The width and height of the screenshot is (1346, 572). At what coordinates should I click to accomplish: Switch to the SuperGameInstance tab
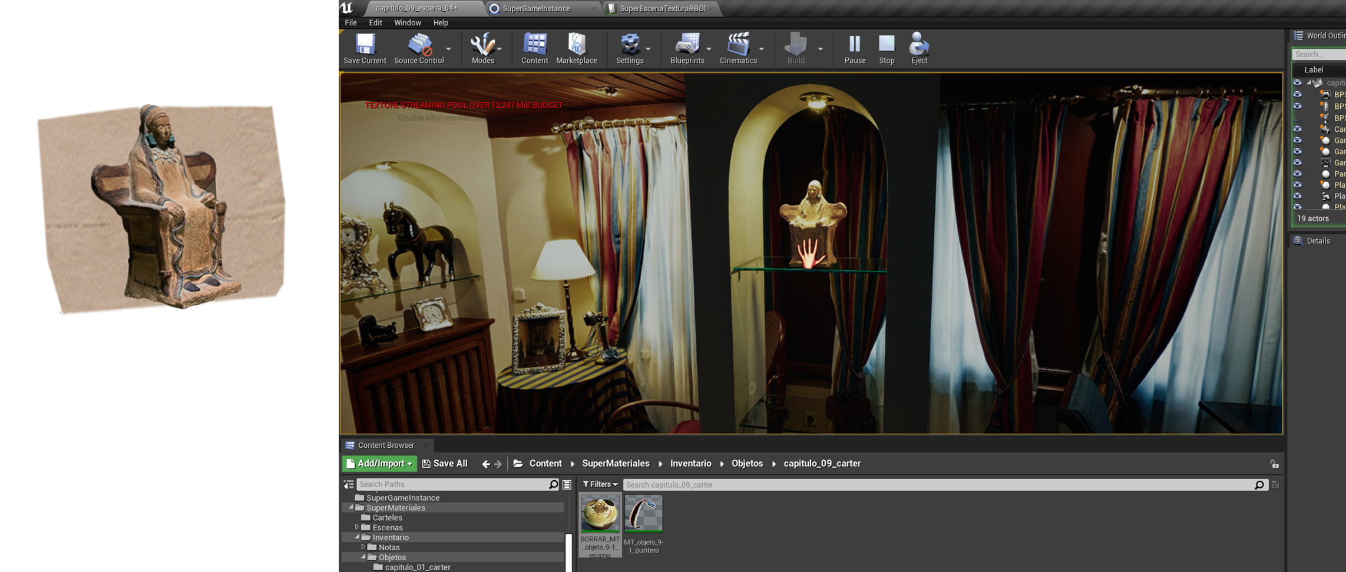pos(536,8)
